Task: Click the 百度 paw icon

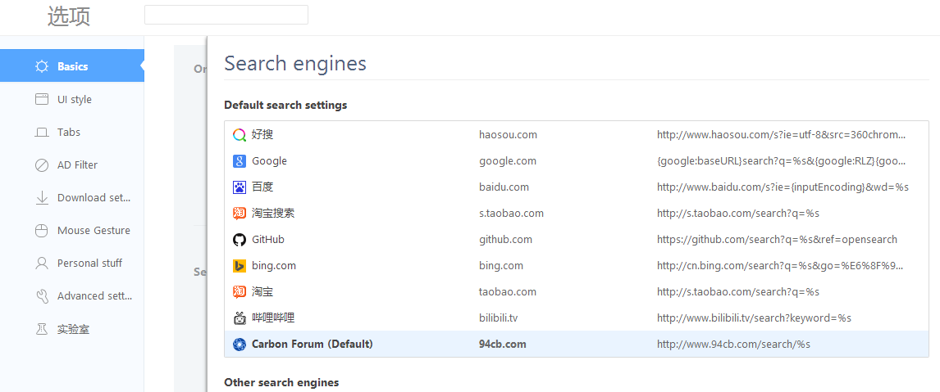Action: (240, 187)
